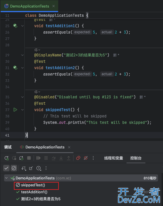Open test history clock icon
The width and height of the screenshot is (163, 206).
(x=39, y=168)
